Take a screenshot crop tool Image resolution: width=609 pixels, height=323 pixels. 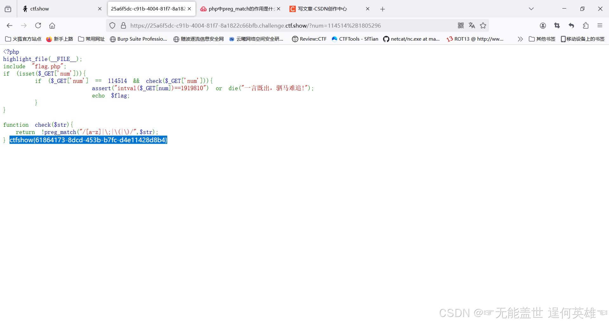click(x=557, y=25)
